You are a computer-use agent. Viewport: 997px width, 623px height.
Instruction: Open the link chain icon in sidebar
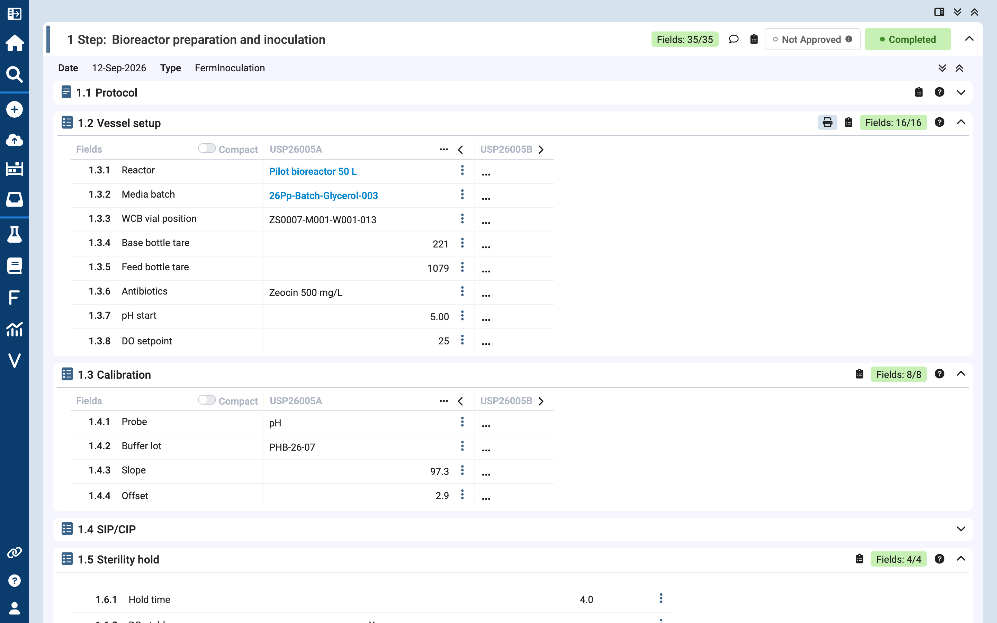15,552
